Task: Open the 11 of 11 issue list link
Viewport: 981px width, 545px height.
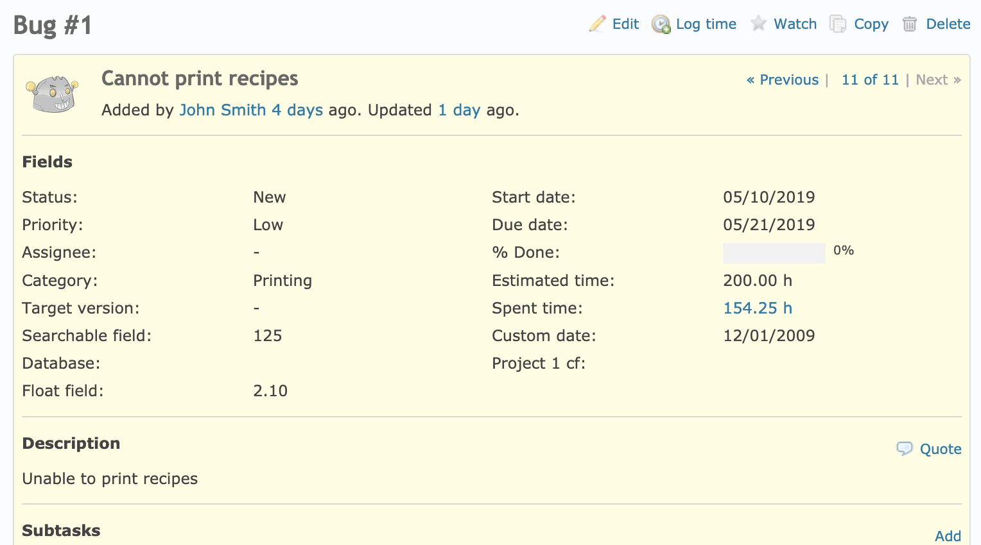Action: 870,80
